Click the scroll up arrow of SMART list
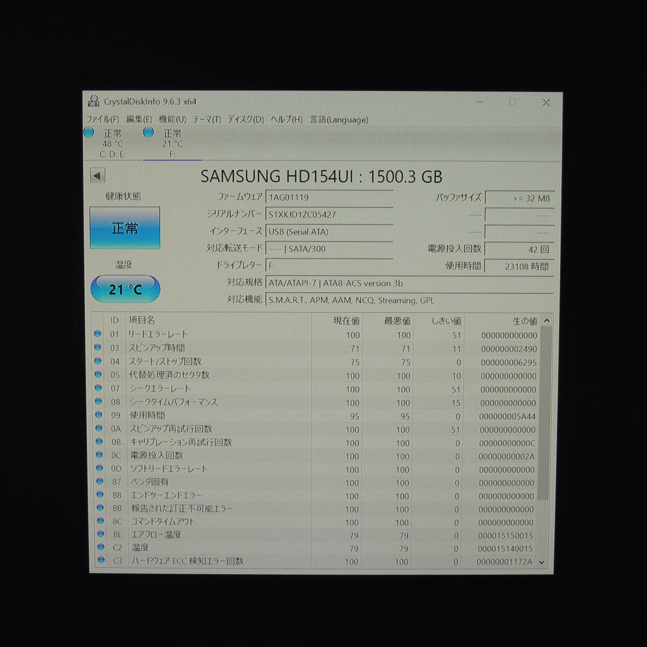 547,321
